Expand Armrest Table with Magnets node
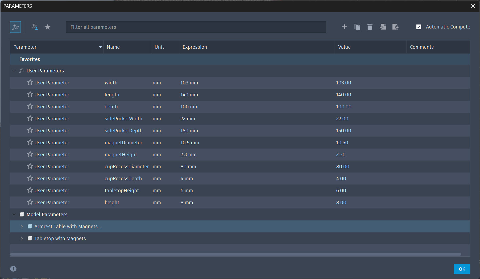Viewport: 480px width, 279px height. 22,227
